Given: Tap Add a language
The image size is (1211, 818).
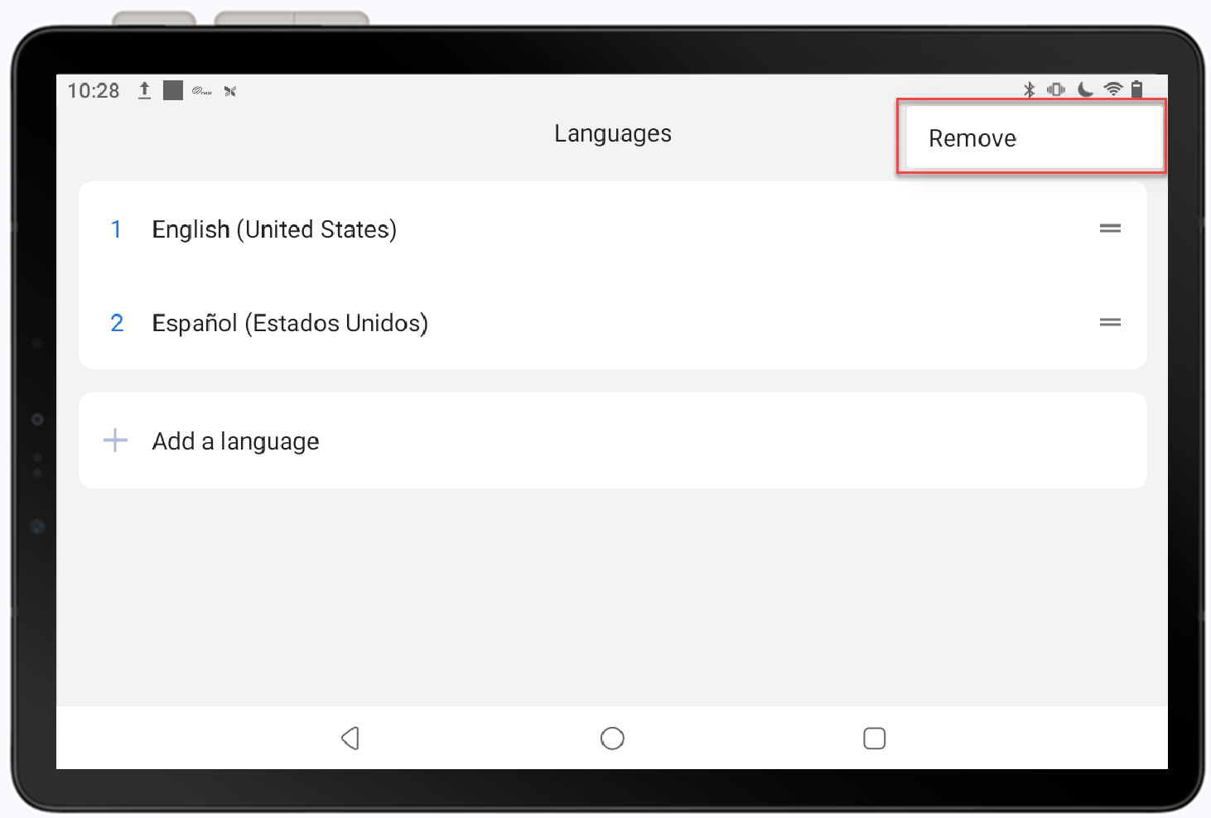Looking at the screenshot, I should (x=235, y=440).
